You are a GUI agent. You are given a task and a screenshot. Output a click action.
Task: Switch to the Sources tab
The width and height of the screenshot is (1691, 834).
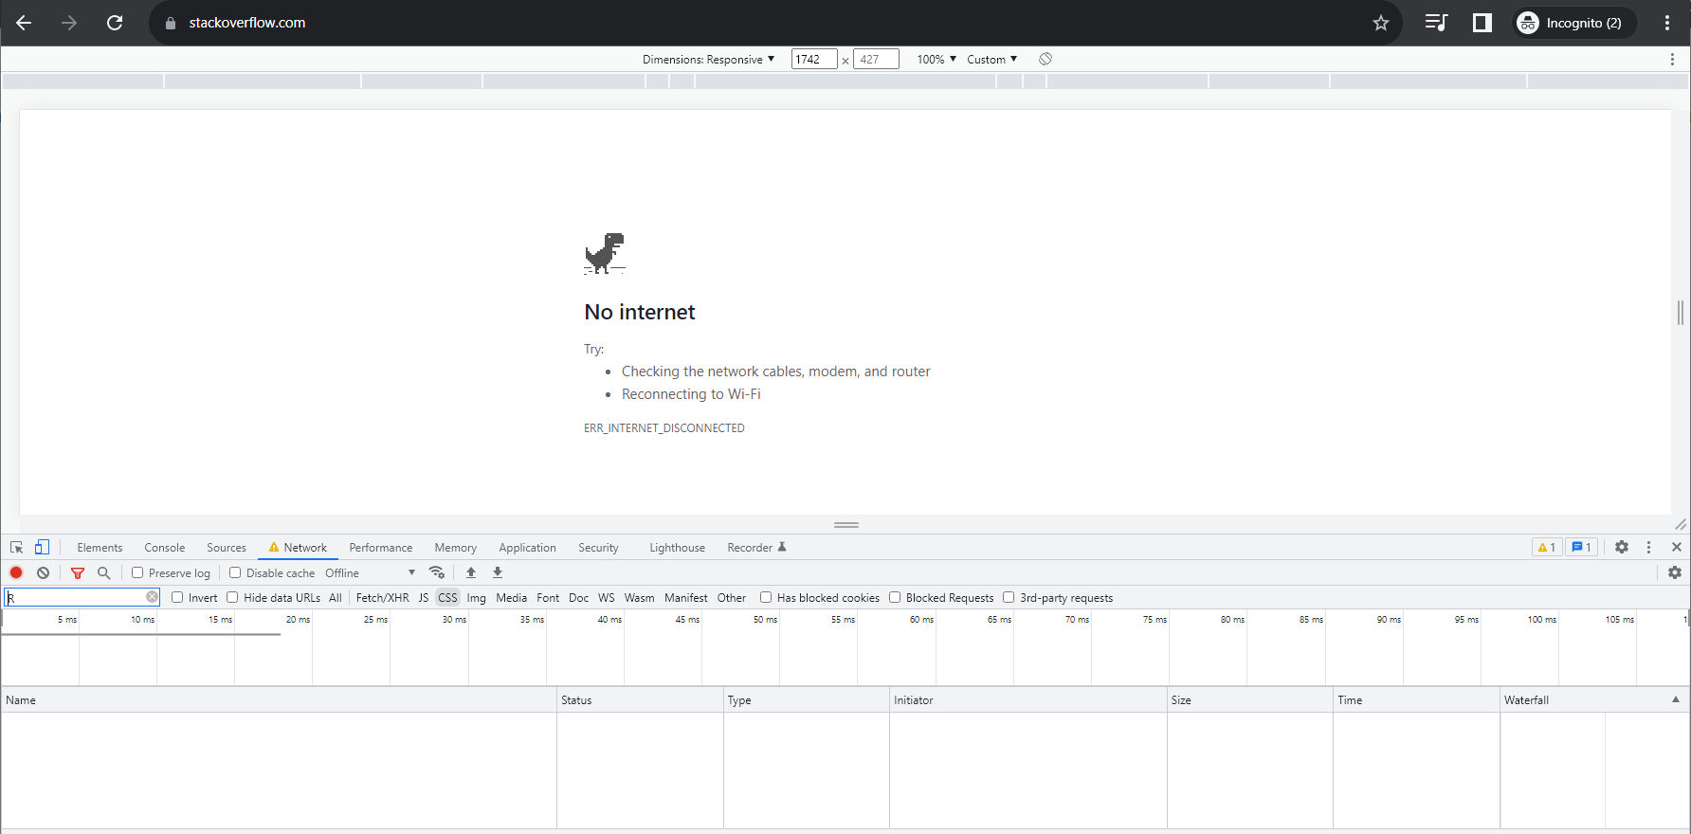227,547
